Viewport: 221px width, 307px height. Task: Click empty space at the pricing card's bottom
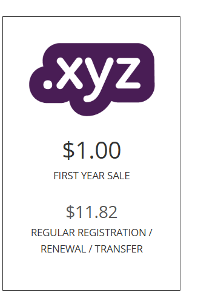coord(91,272)
